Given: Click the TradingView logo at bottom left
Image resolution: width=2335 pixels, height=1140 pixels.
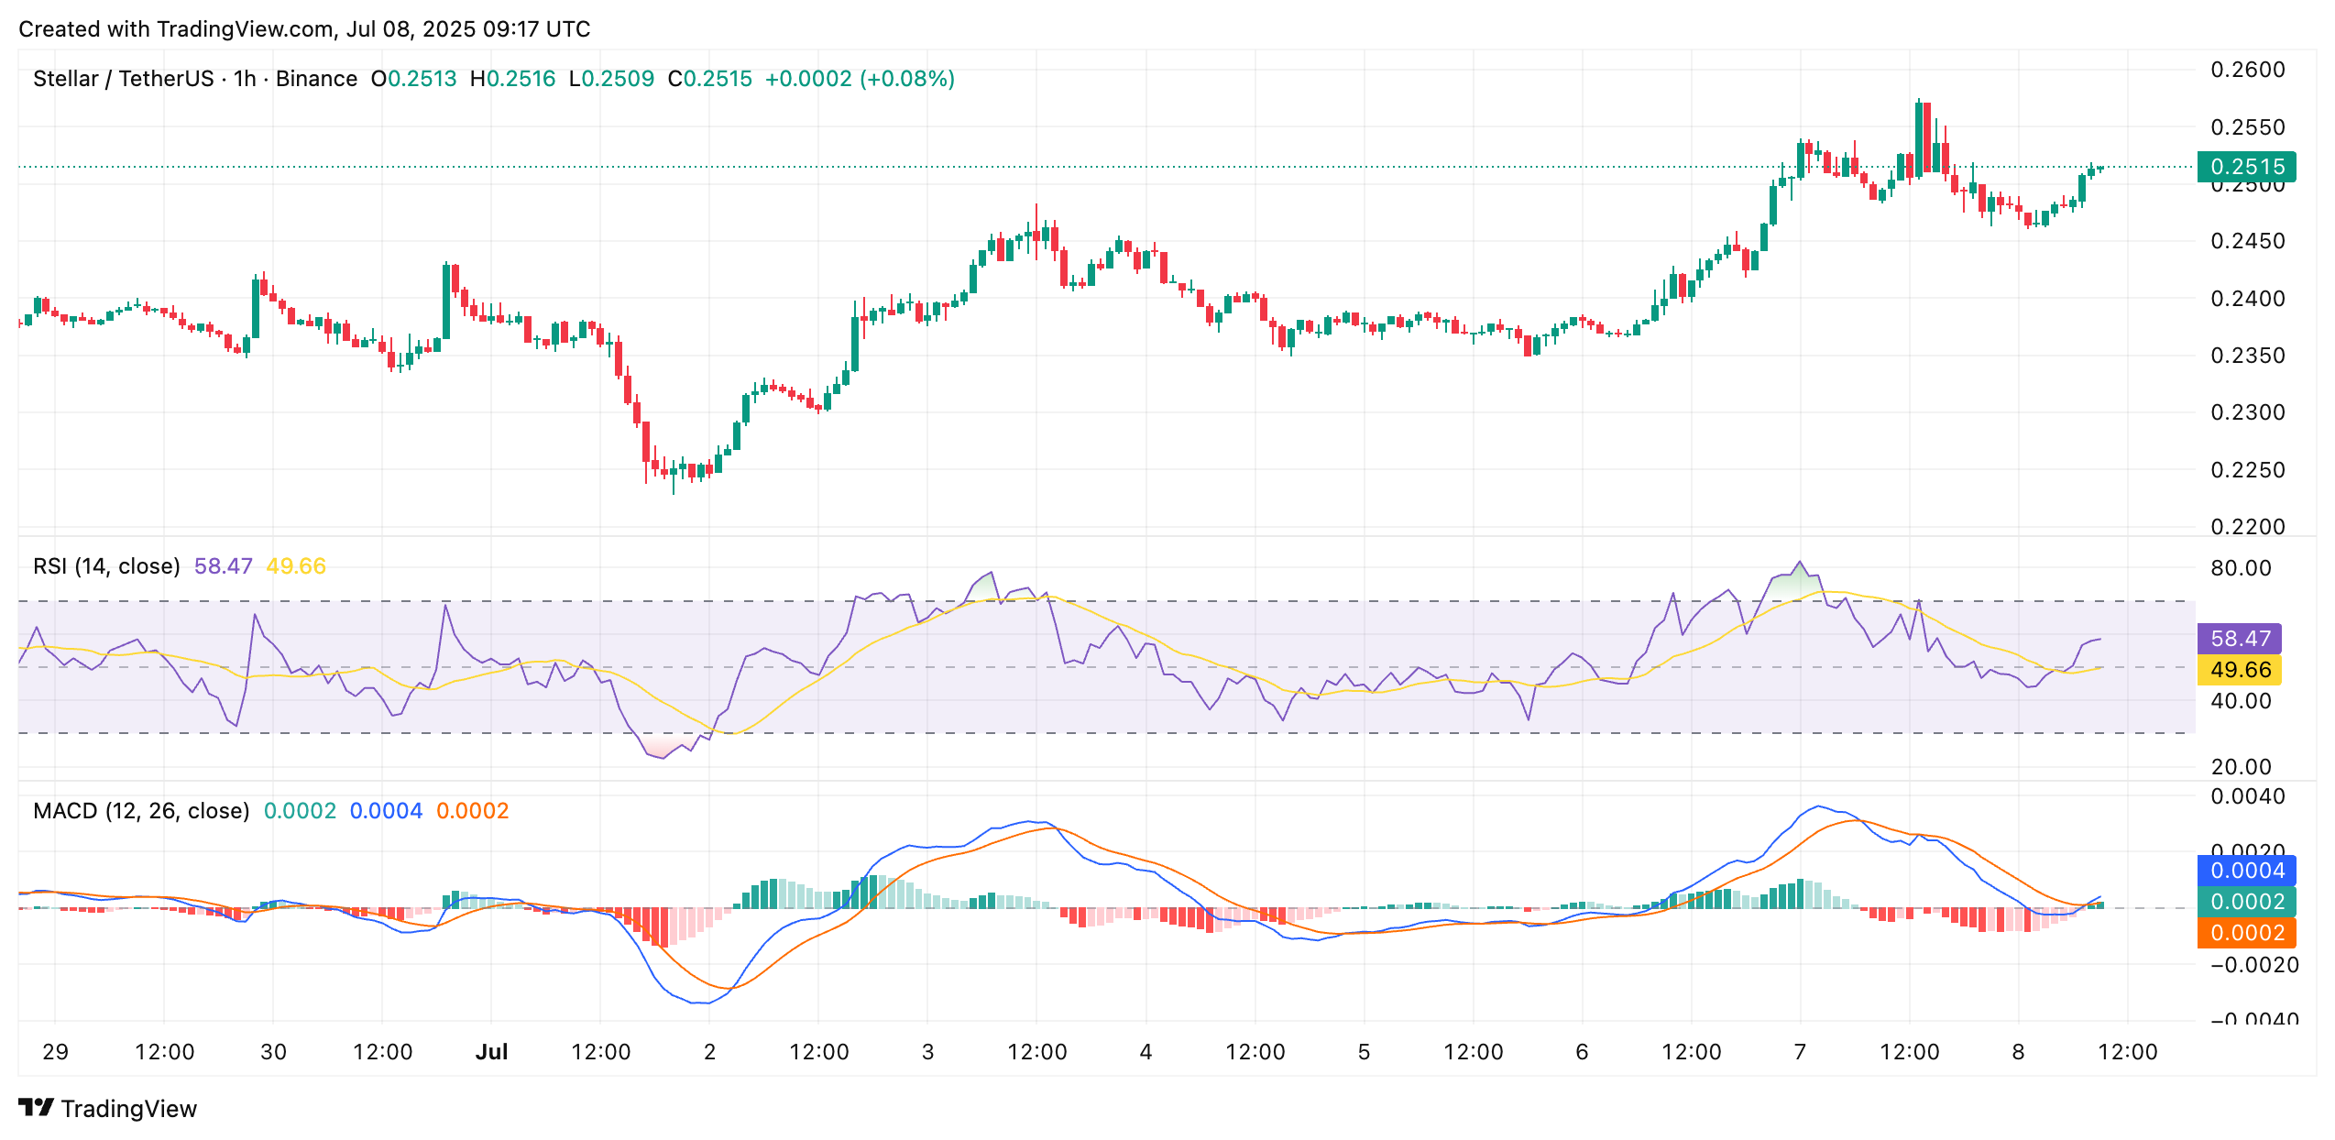Looking at the screenshot, I should tap(38, 1109).
